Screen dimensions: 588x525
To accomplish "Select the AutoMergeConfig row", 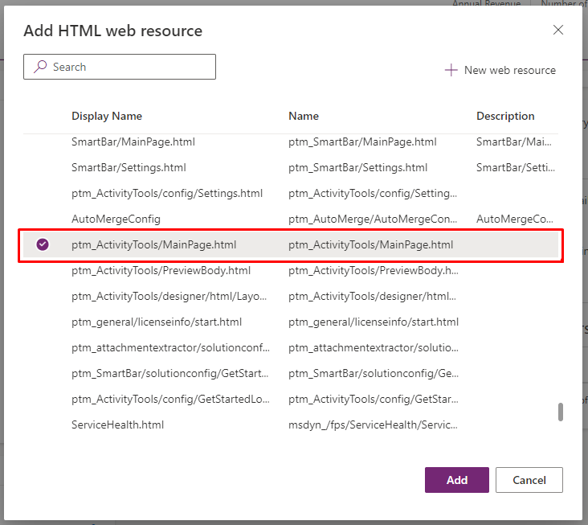I will [291, 219].
